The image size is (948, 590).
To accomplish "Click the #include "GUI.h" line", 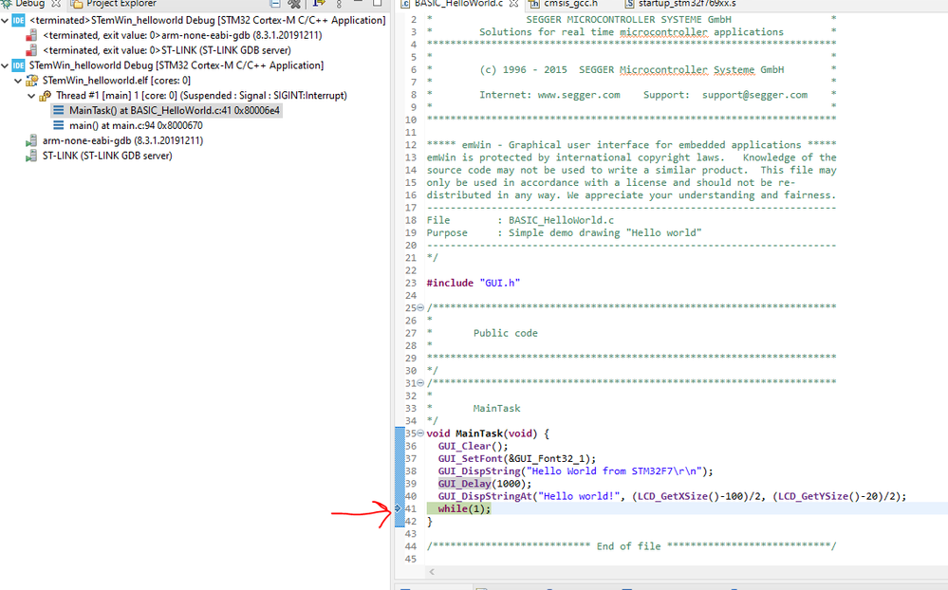I will (474, 283).
